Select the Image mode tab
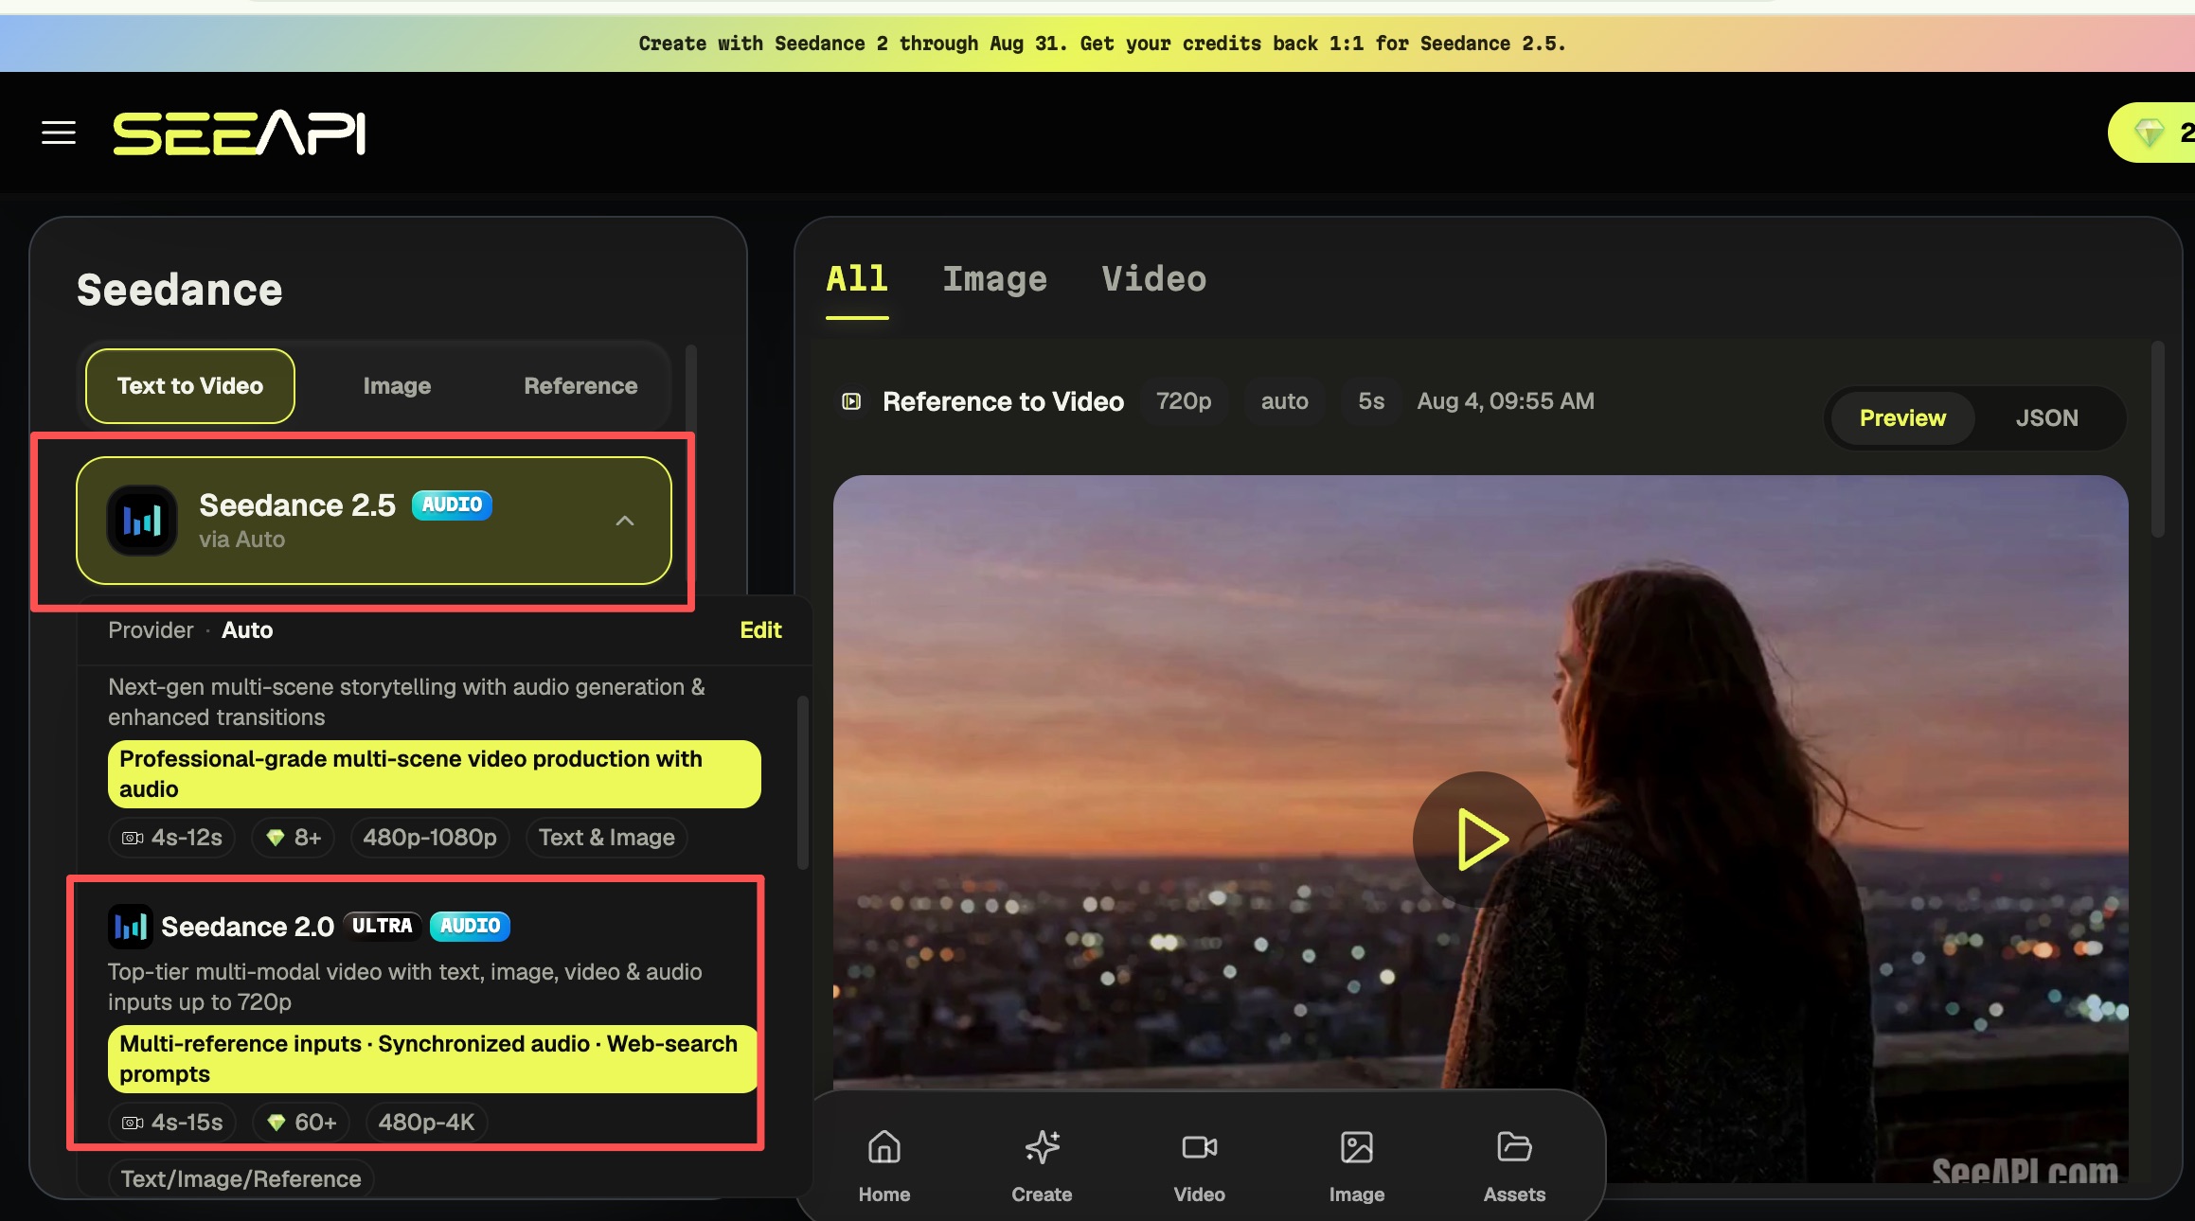The width and height of the screenshot is (2195, 1221). coord(397,386)
